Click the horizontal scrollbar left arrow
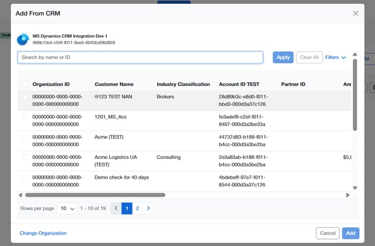 21,195
